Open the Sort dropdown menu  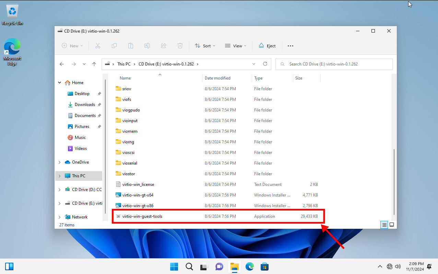pos(205,46)
